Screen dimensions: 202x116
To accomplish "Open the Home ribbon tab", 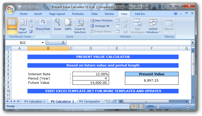I will 24,14.
